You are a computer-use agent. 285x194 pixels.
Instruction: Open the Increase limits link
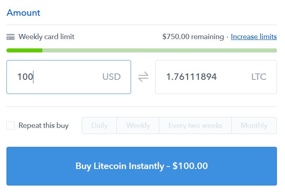254,37
